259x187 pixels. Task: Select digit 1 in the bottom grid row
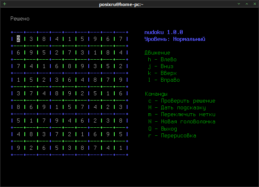[x=121, y=148]
